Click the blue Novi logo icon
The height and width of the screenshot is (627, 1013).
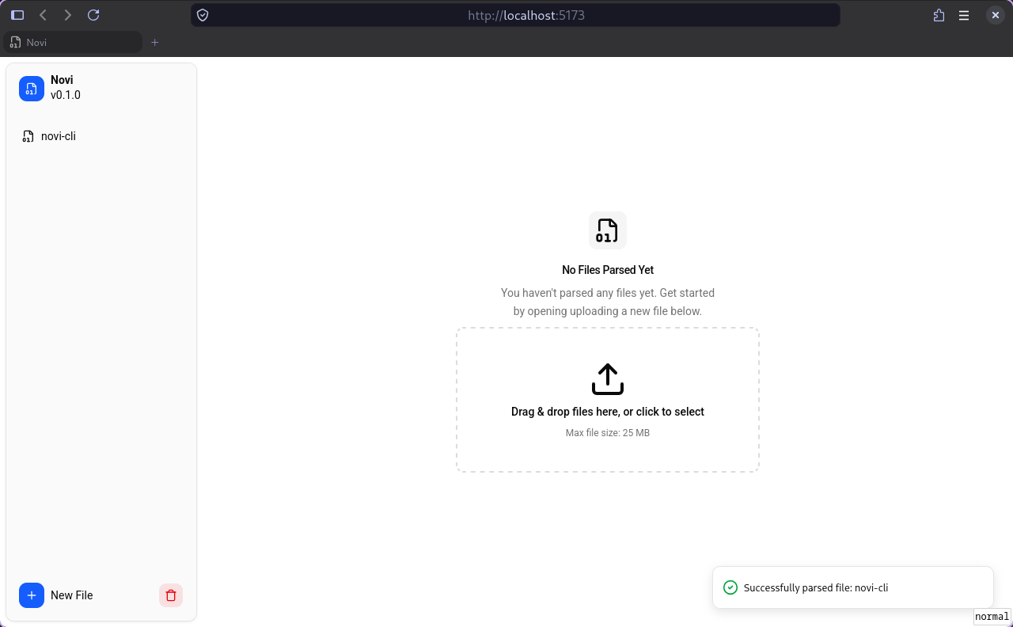32,89
